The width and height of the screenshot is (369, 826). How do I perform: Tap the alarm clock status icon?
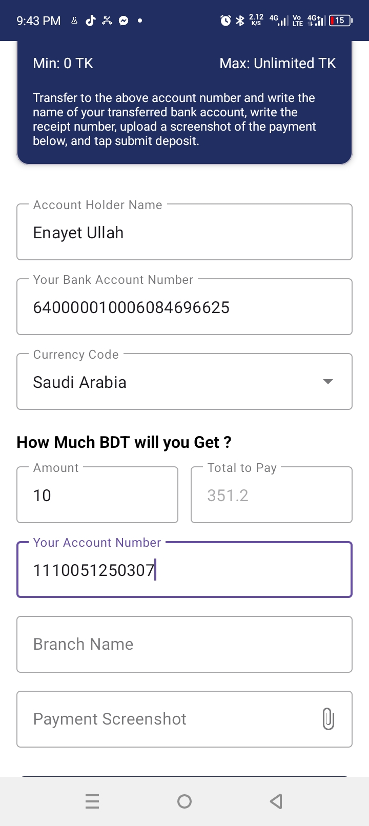pyautogui.click(x=225, y=20)
